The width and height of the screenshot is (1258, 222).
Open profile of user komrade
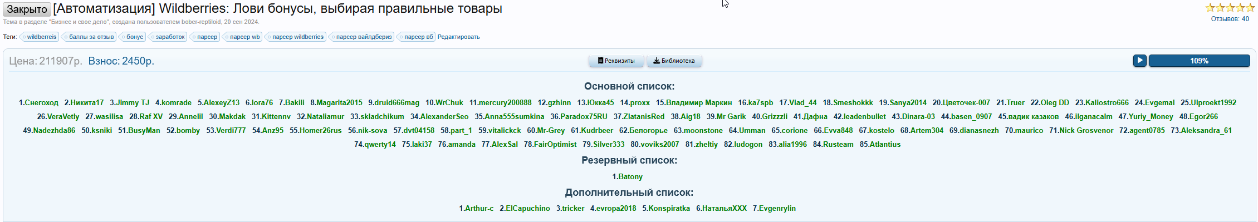click(x=177, y=102)
